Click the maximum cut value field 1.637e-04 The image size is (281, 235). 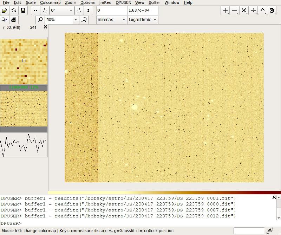(x=143, y=11)
